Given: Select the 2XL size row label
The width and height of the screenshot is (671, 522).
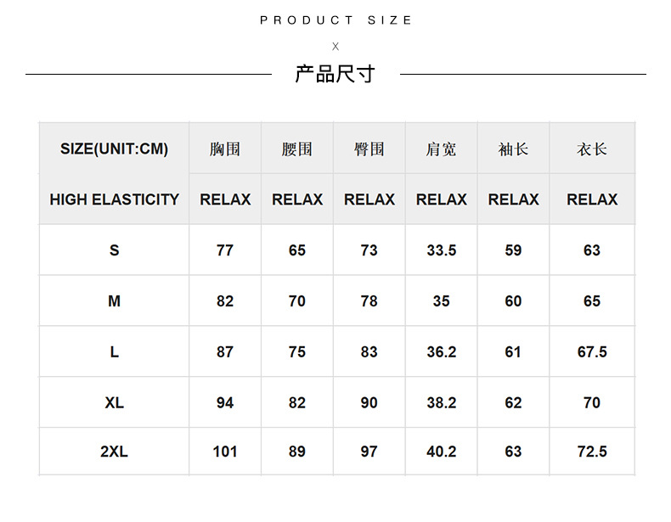Looking at the screenshot, I should click(115, 451).
